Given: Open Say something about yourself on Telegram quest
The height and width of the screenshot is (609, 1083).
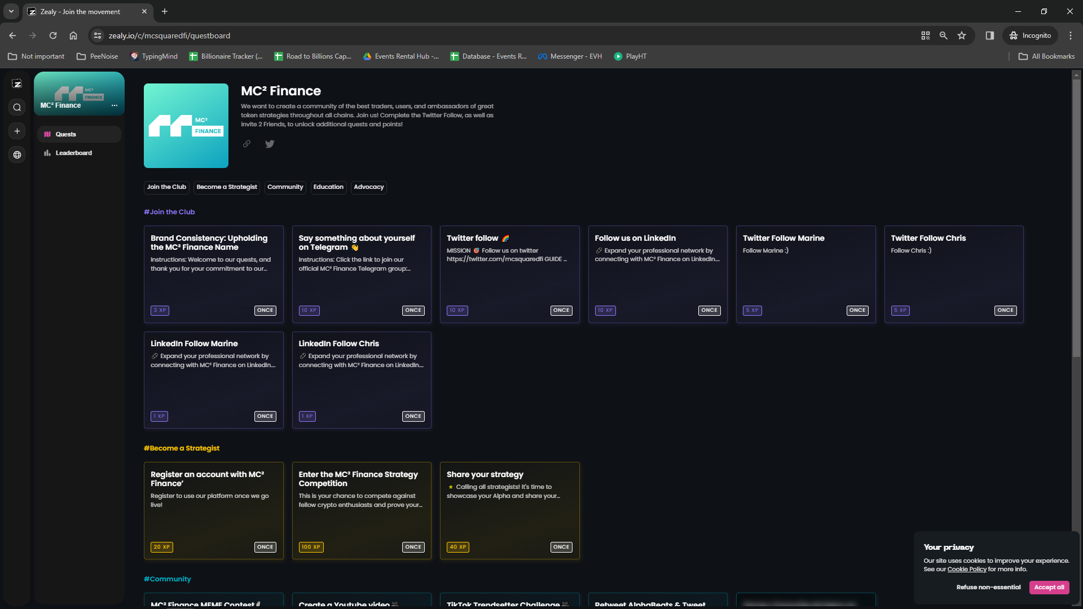Looking at the screenshot, I should (x=362, y=274).
